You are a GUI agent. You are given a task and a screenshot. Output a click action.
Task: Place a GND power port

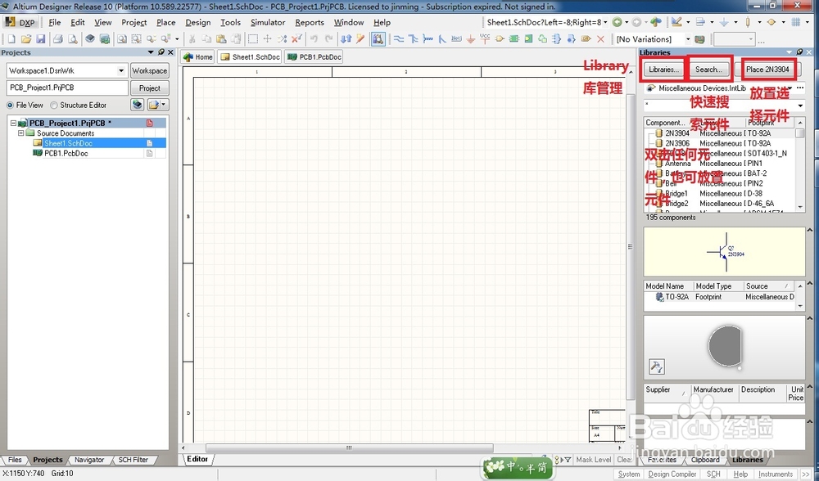tap(471, 39)
